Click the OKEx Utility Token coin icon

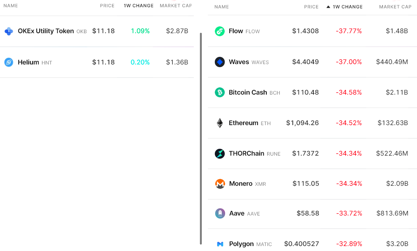9,31
